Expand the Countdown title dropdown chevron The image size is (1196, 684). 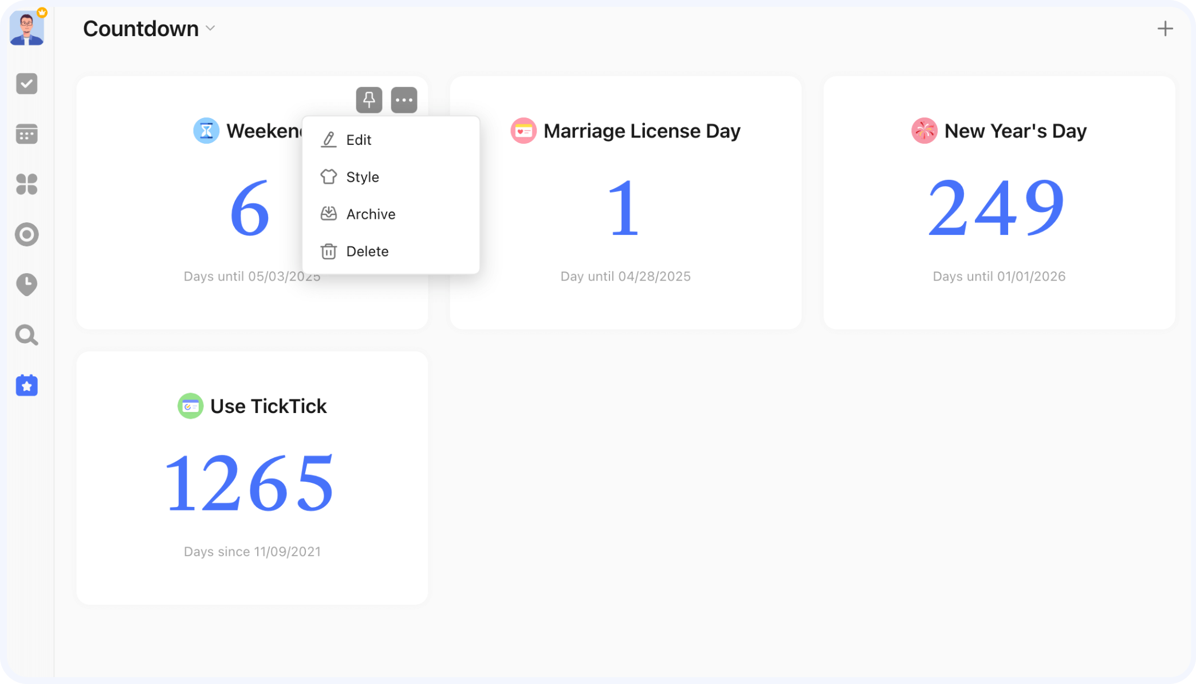[210, 29]
